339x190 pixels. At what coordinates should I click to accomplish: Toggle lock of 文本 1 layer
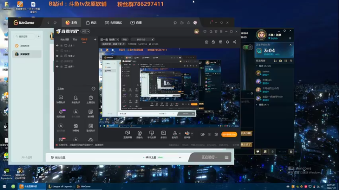(x=61, y=46)
